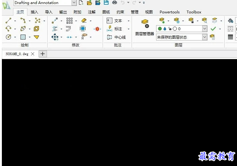Select the Polyline tool
Viewport: 237px width, 166px height.
[23, 21]
